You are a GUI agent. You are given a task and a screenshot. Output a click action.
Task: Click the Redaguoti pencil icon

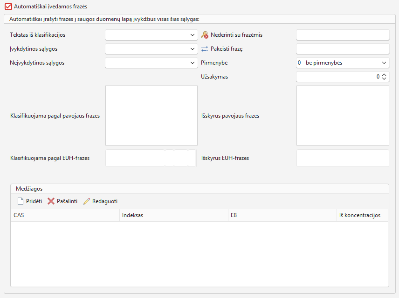pyautogui.click(x=87, y=201)
